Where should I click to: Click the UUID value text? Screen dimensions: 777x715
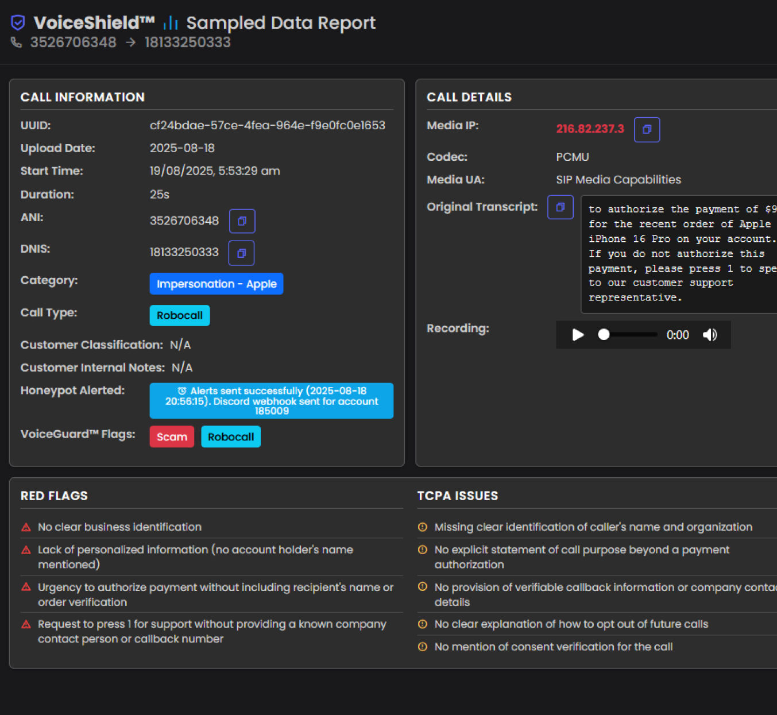click(x=267, y=126)
